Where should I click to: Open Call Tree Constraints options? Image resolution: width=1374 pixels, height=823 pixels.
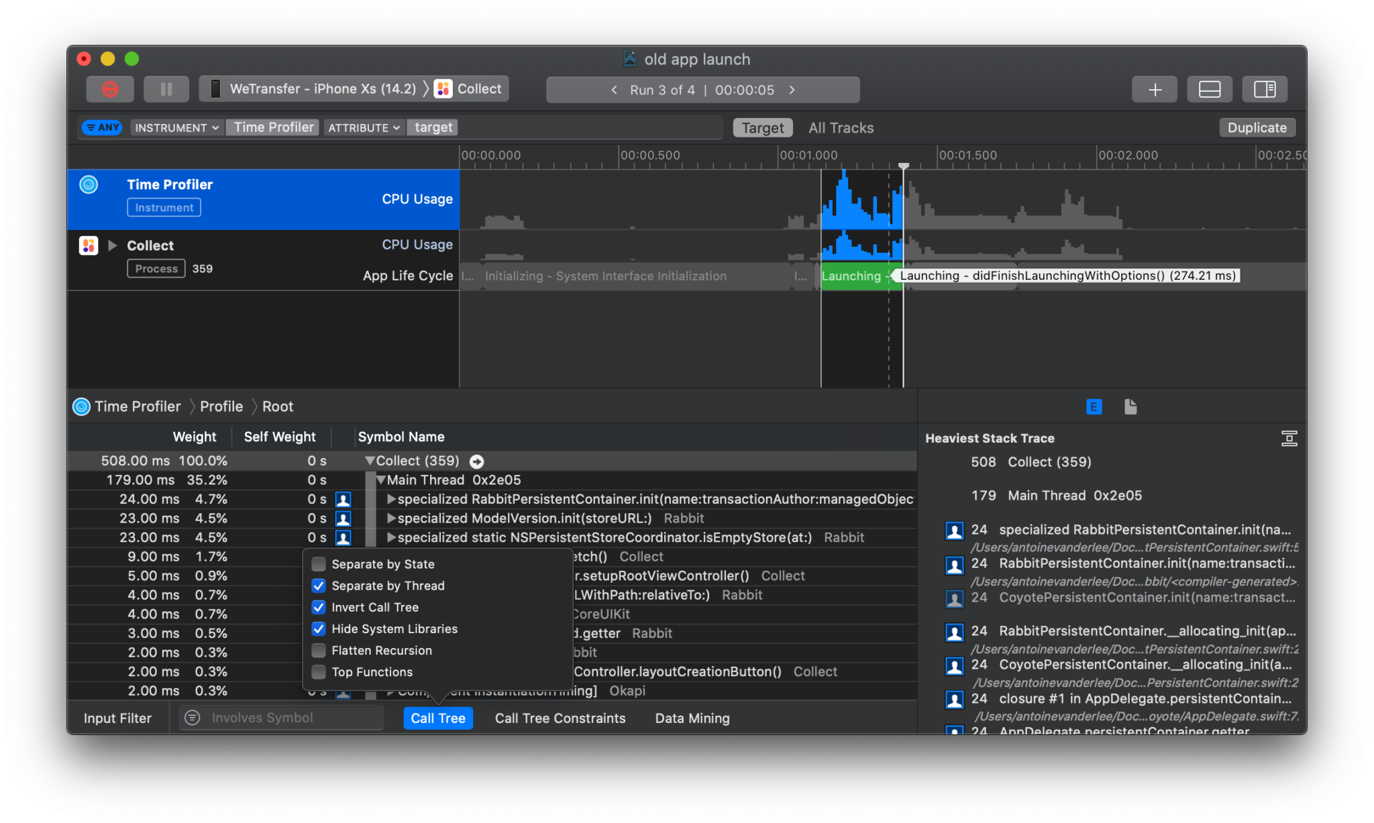(560, 718)
